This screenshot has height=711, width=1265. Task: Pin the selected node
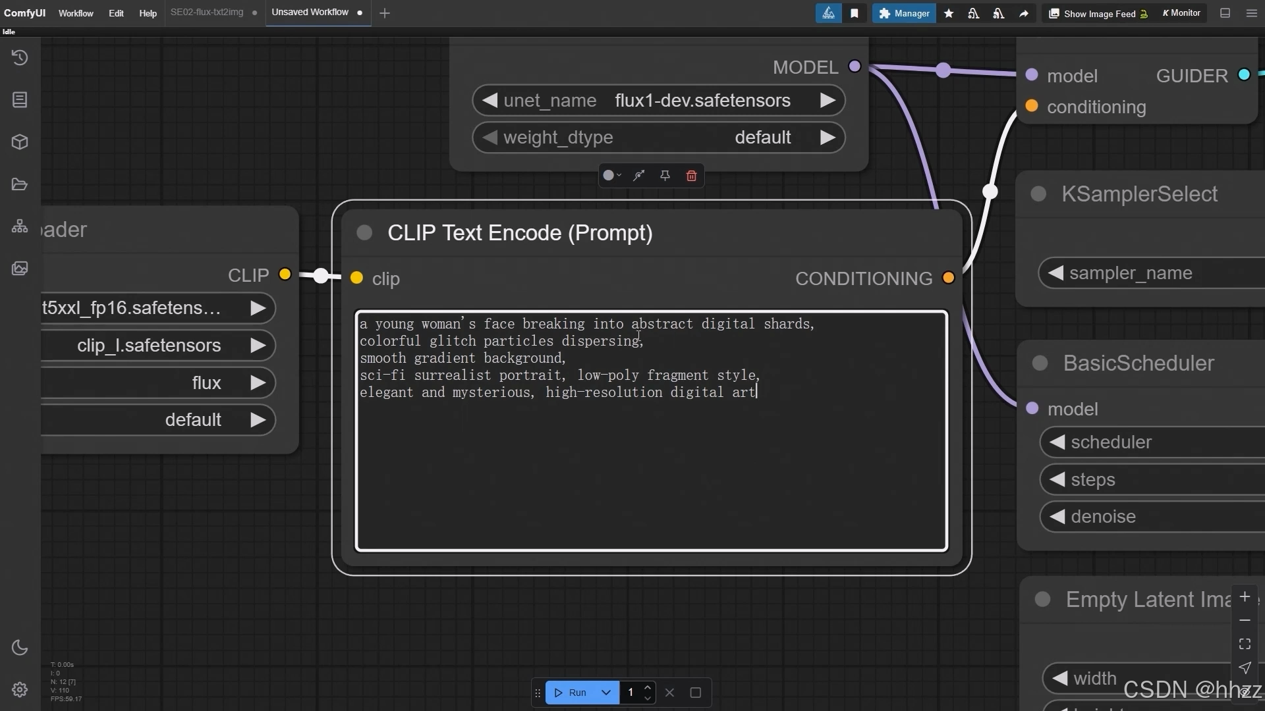[x=665, y=176]
